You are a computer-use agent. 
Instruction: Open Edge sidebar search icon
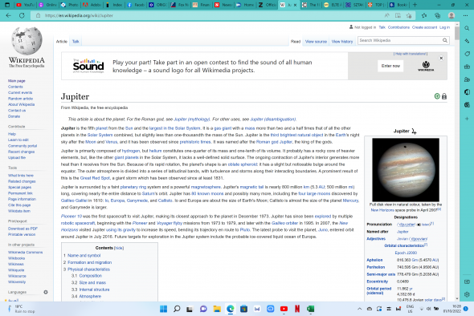(467, 28)
